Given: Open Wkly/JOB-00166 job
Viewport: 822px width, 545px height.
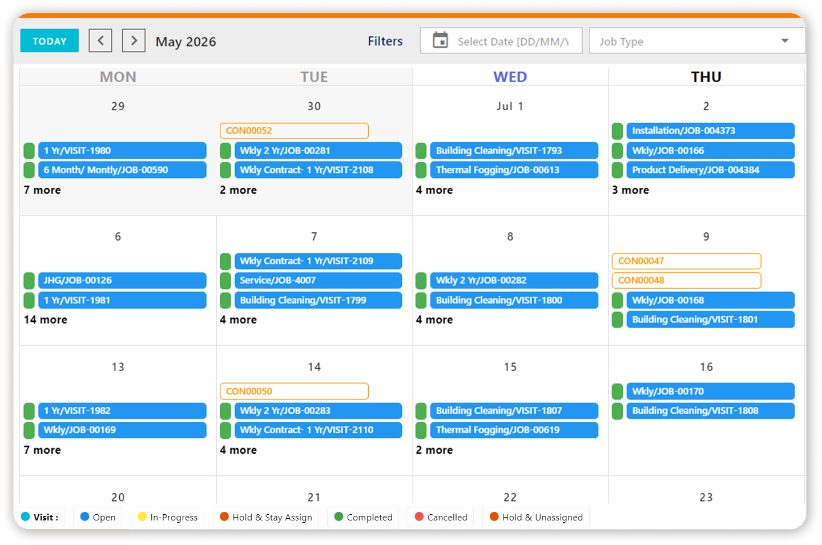Looking at the screenshot, I should [x=711, y=151].
